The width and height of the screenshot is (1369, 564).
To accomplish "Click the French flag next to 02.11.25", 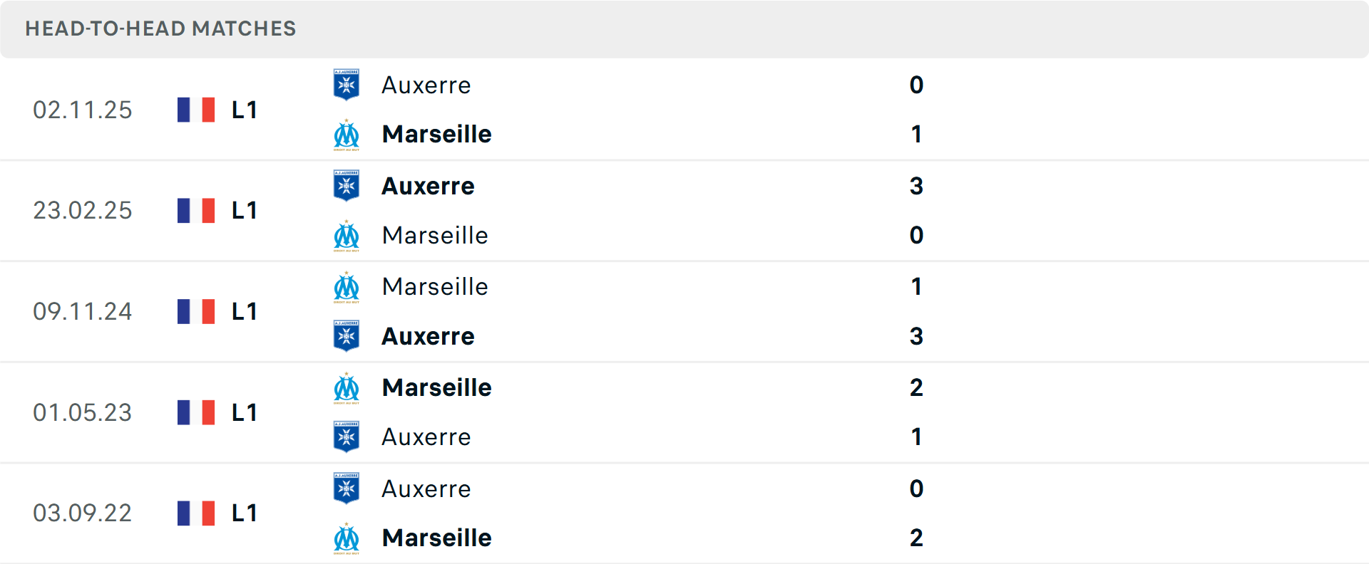I will pos(195,110).
